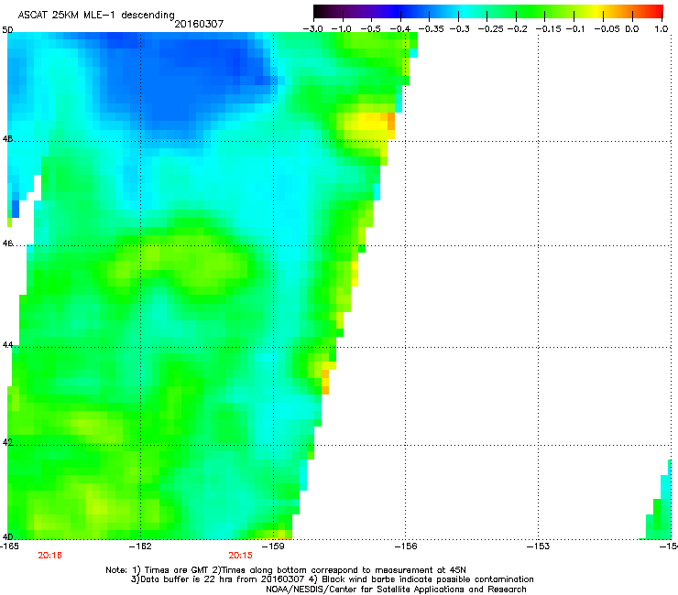Click the note line '3)Data buffer is 22 hrs'

pos(332,579)
